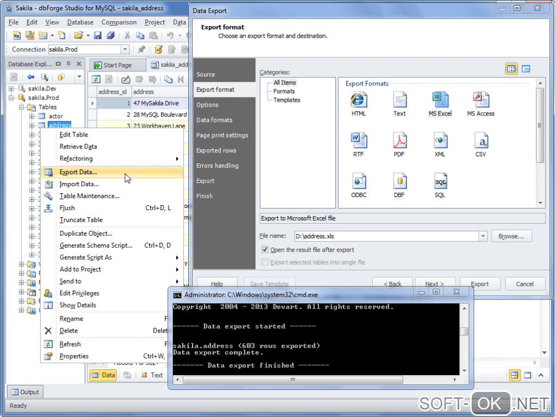Choose SQL export format
555x417 pixels.
coord(440,186)
